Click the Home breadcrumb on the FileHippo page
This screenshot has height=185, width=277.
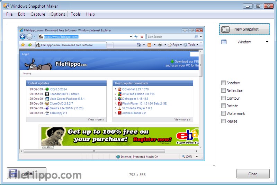27,73
